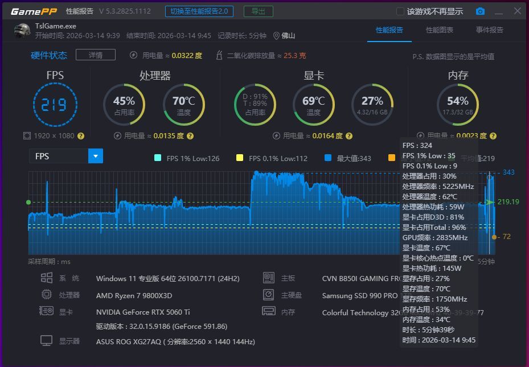Image resolution: width=529 pixels, height=367 pixels.
Task: Click the camera screenshot icon
Action: click(480, 11)
